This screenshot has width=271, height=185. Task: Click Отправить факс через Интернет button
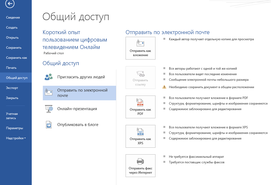point(140,166)
